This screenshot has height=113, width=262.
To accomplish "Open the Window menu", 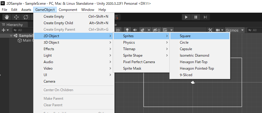I will point(88,10).
